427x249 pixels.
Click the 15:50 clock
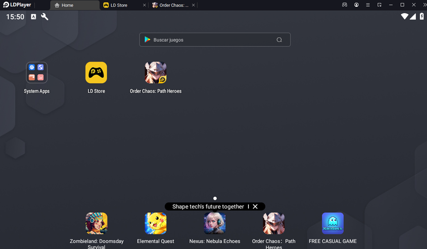click(x=15, y=17)
